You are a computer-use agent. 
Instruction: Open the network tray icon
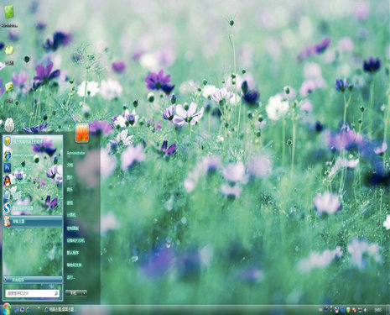tap(360, 310)
